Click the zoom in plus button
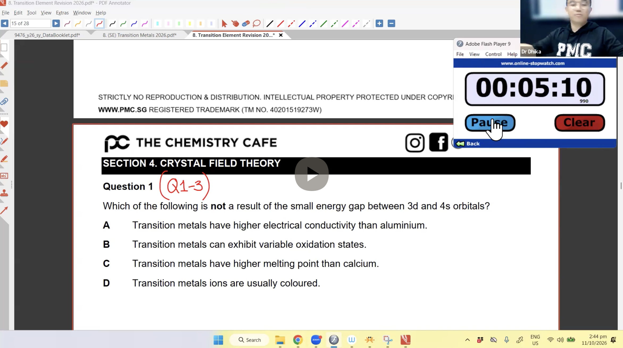 coord(379,23)
